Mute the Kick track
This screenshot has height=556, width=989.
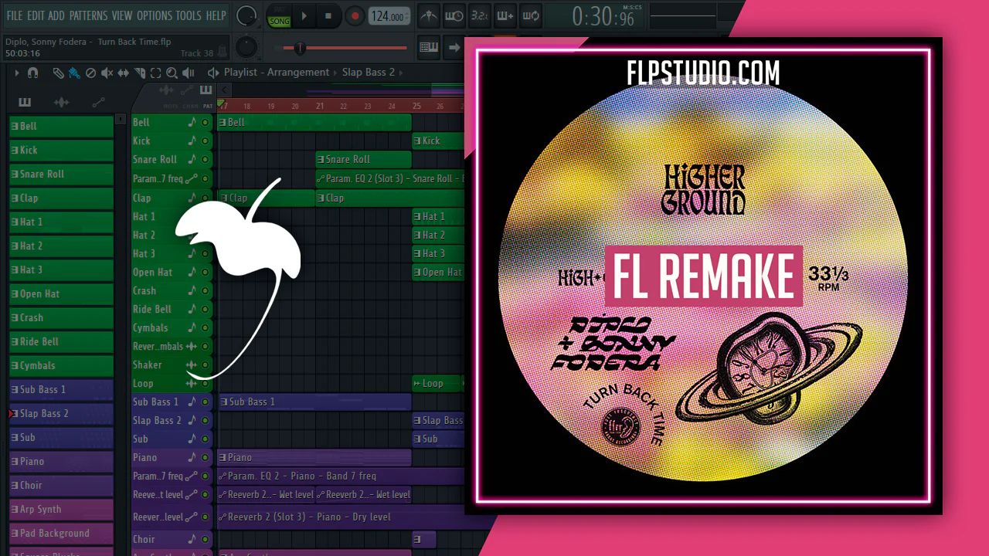tap(206, 141)
